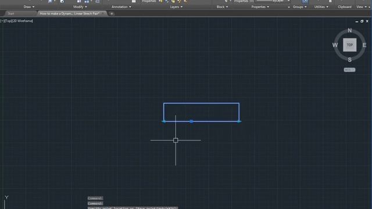Open the [Top] view controls menu

tap(8, 21)
